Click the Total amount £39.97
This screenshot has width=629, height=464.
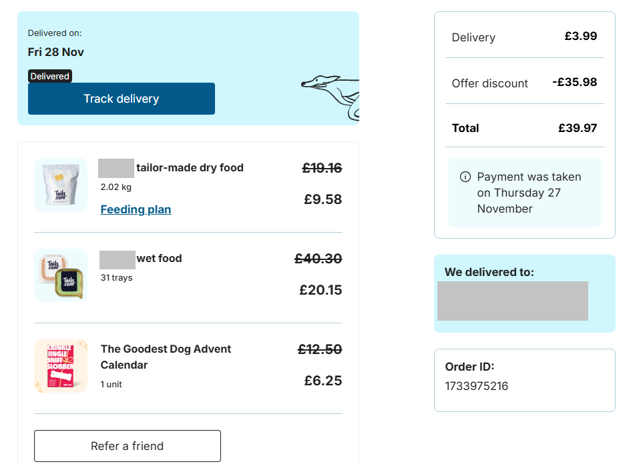coord(578,128)
